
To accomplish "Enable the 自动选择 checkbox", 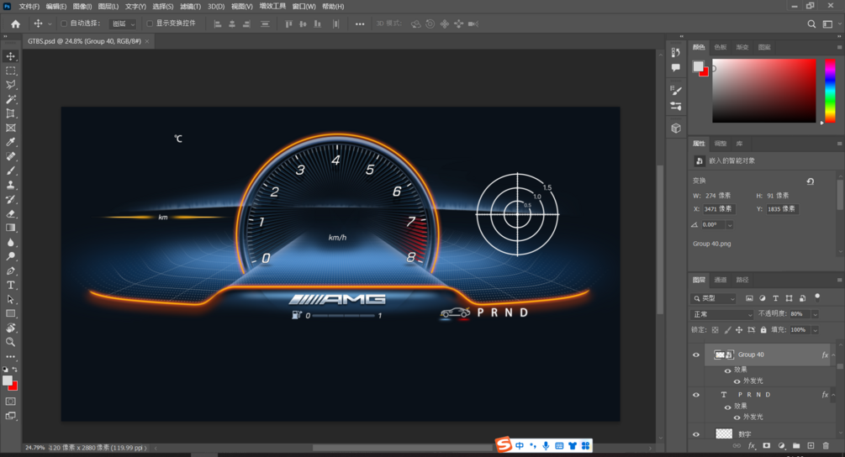I will coord(64,24).
